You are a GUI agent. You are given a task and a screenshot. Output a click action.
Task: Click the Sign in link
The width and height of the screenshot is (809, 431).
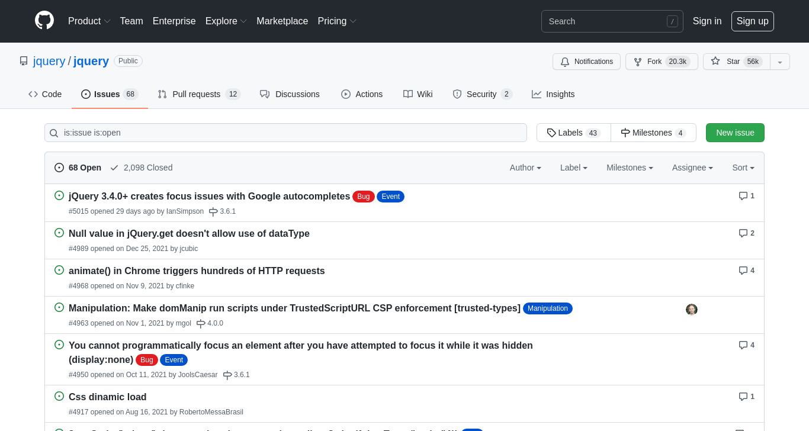tap(707, 21)
